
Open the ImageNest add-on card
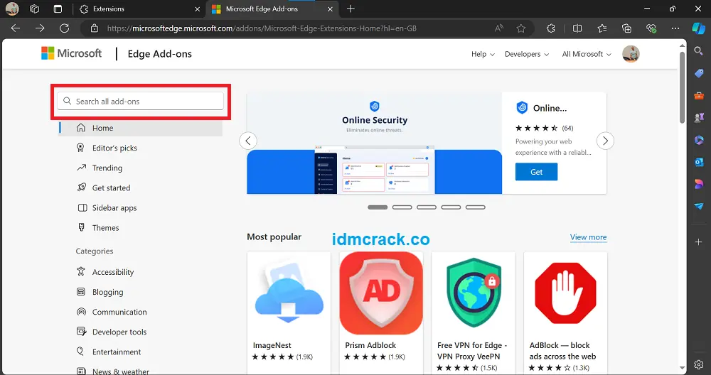pyautogui.click(x=289, y=312)
